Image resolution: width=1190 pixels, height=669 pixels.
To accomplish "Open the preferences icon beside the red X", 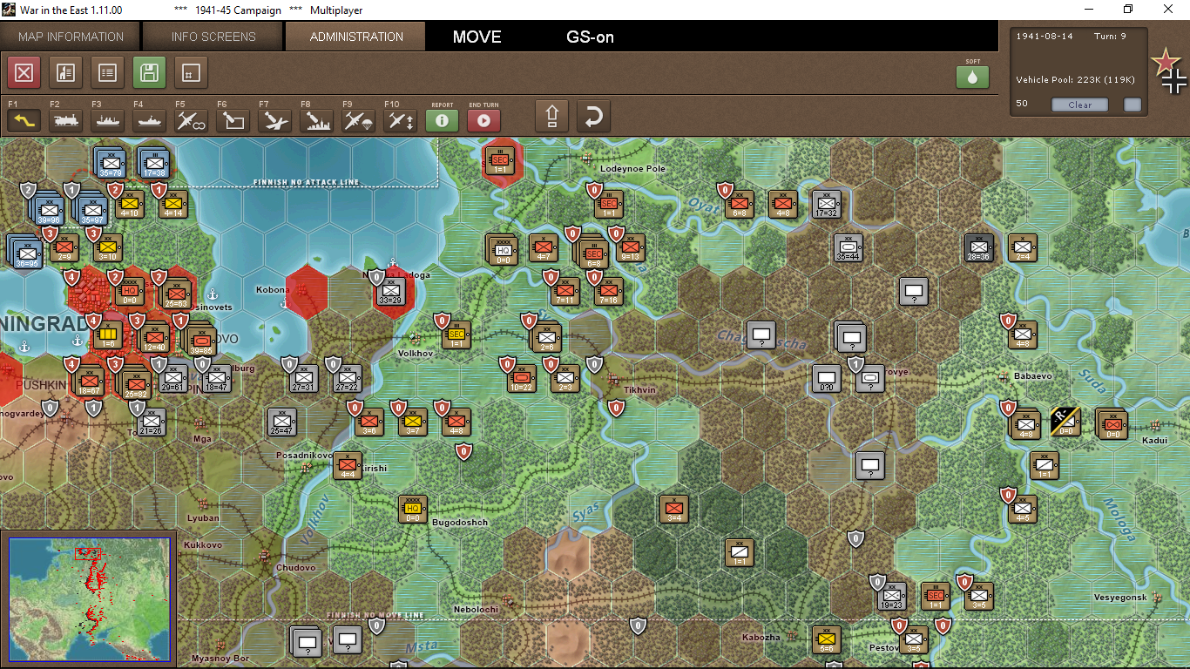I will [x=65, y=73].
